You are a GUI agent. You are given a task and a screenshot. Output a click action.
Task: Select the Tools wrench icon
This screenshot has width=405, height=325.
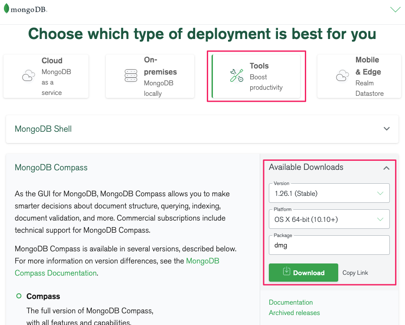point(235,75)
